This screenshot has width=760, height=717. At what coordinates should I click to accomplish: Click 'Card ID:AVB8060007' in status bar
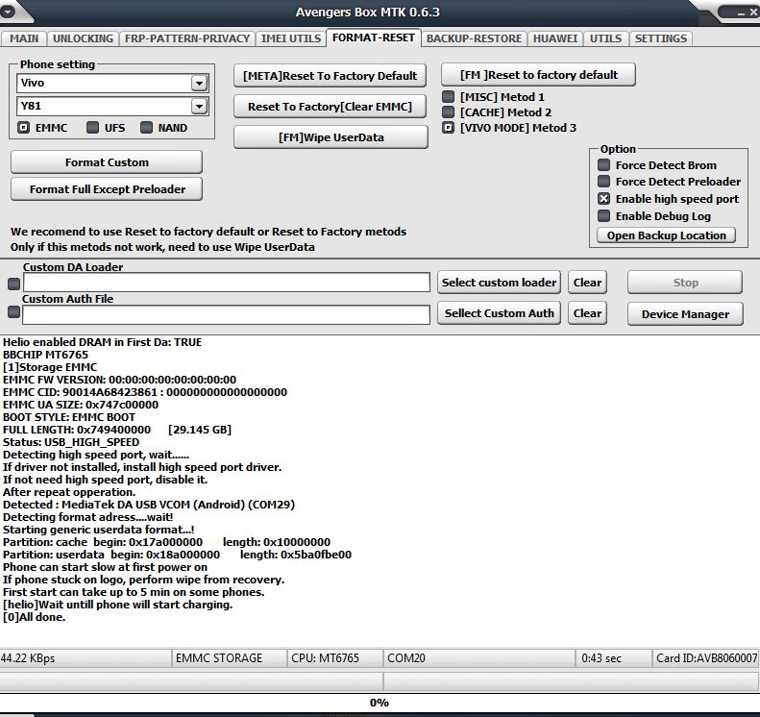point(706,658)
